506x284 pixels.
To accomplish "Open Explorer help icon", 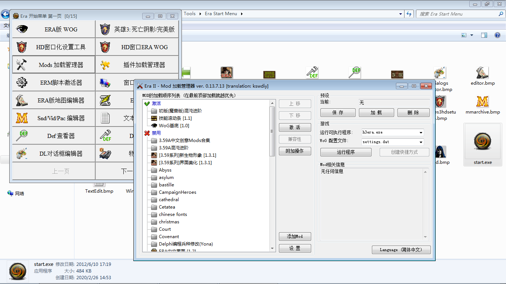I will coord(497,35).
